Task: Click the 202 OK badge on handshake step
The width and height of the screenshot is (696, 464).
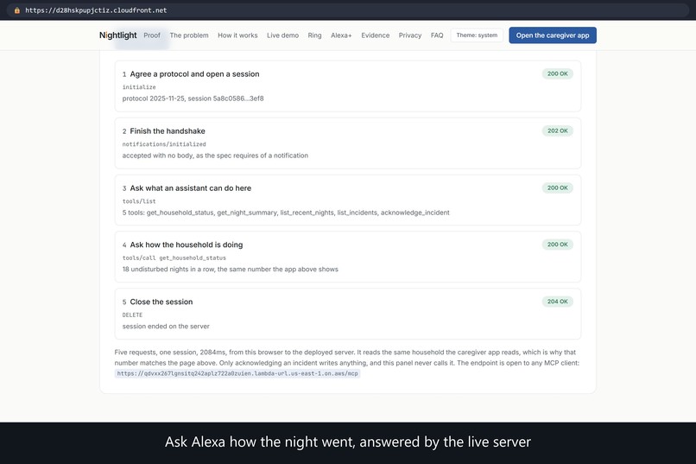Action: coord(558,130)
